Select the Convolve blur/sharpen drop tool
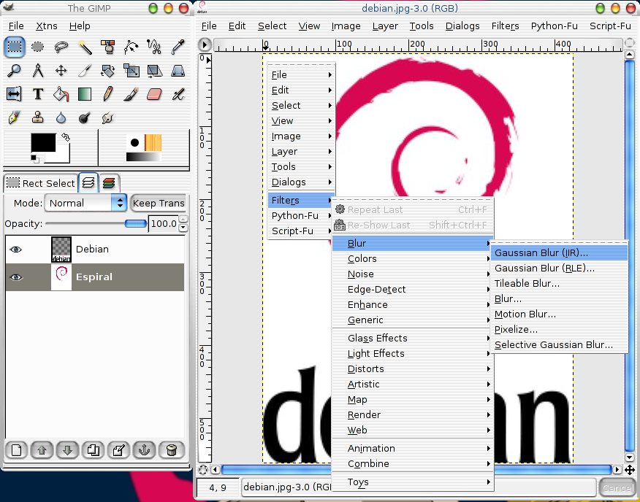 (61, 118)
